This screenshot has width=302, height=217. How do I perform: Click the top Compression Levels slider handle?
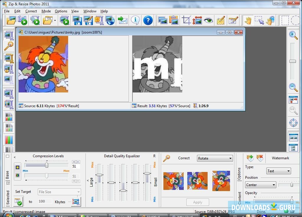[47, 165]
